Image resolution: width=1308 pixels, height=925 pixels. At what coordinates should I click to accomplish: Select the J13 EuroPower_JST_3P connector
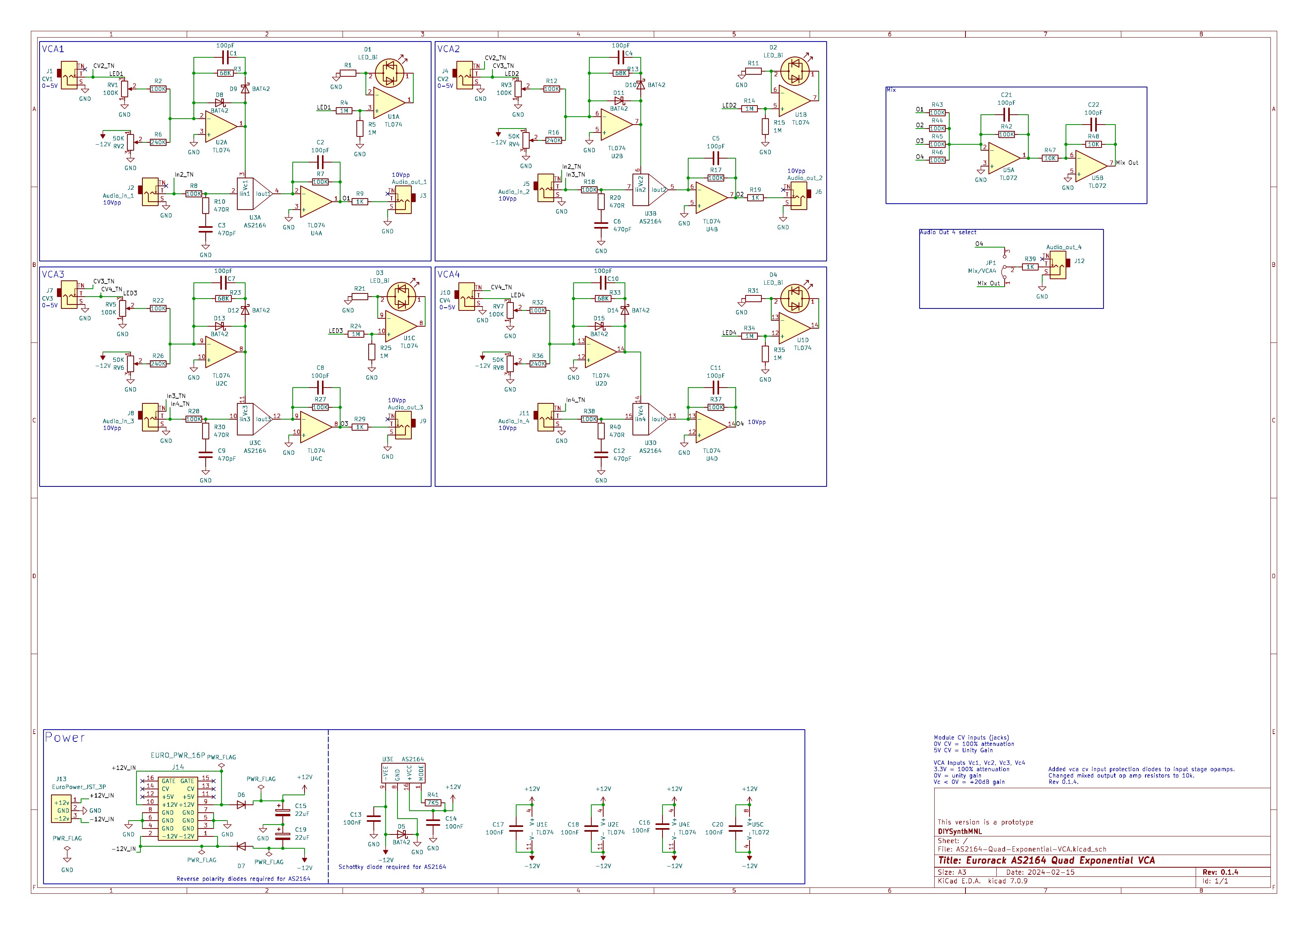click(x=62, y=810)
